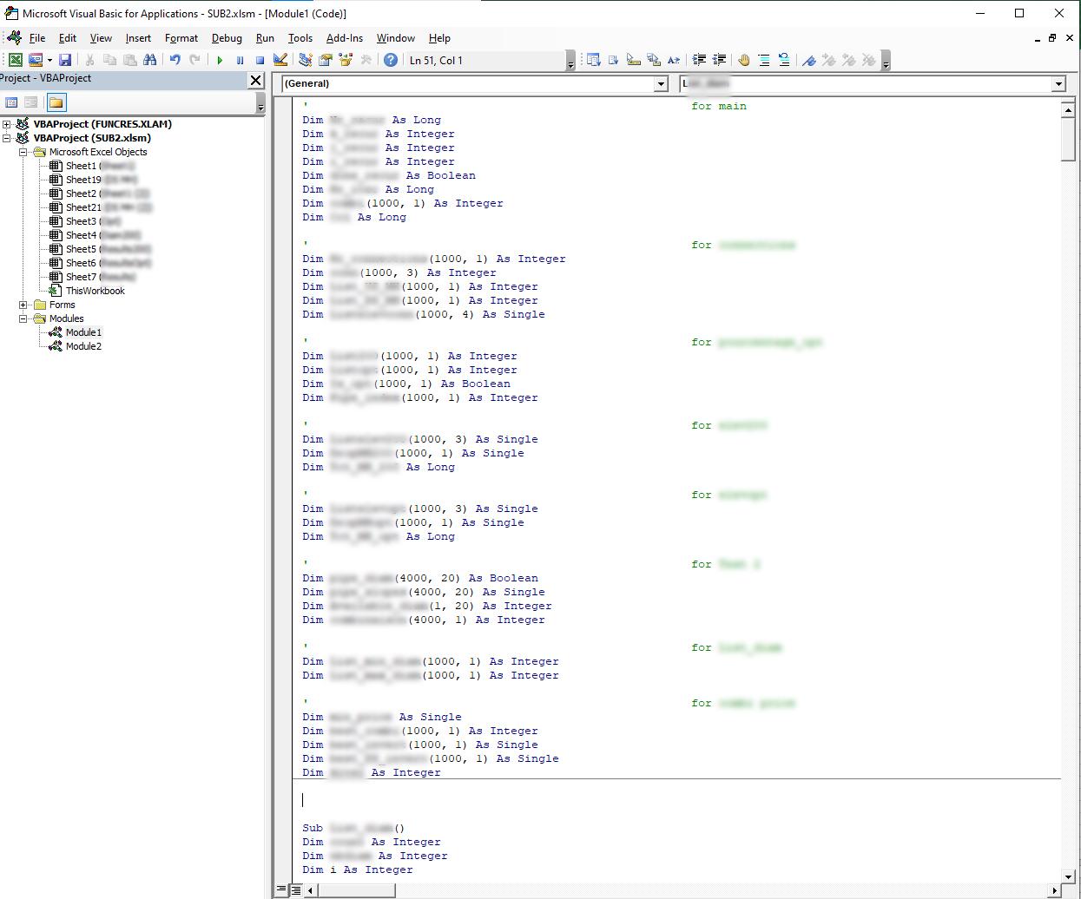Click View Code in Project pane
The height and width of the screenshot is (899, 1081).
click(12, 102)
